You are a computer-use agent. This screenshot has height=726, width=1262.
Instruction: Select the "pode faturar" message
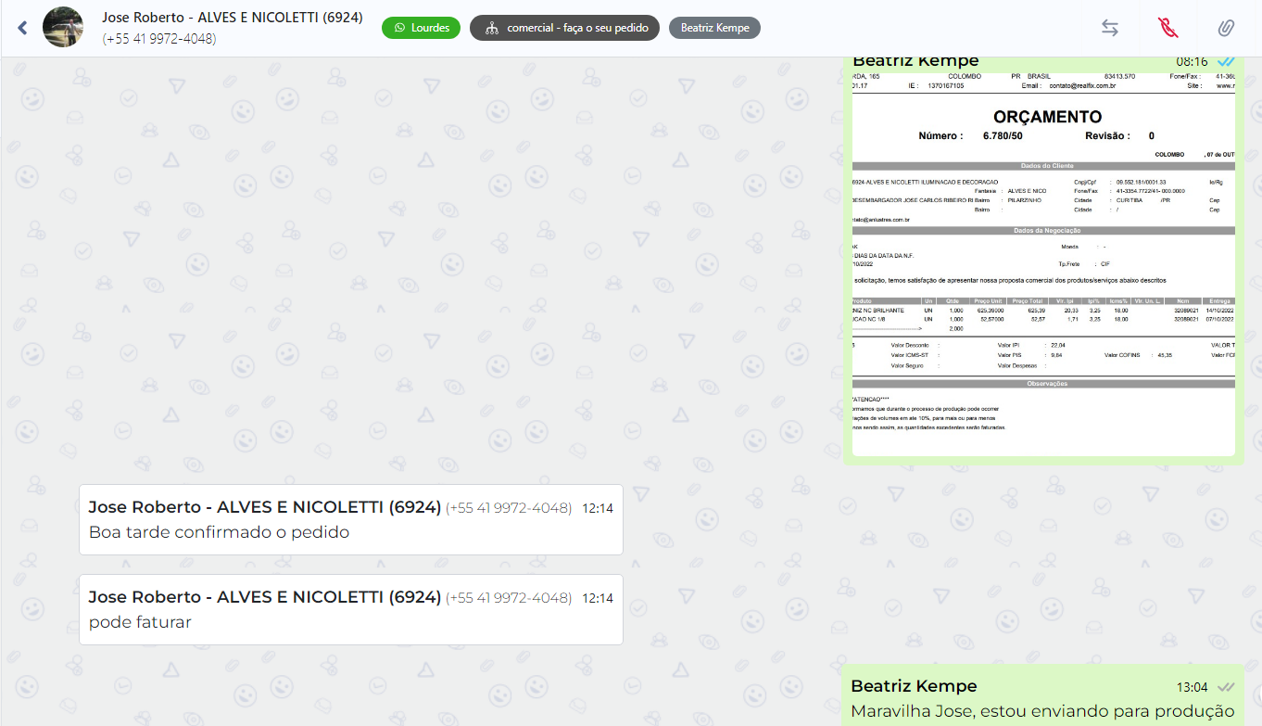[x=140, y=622]
